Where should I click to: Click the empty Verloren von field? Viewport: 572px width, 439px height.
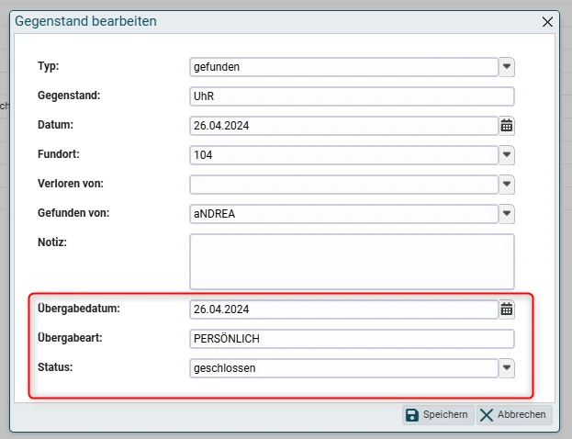pyautogui.click(x=344, y=185)
